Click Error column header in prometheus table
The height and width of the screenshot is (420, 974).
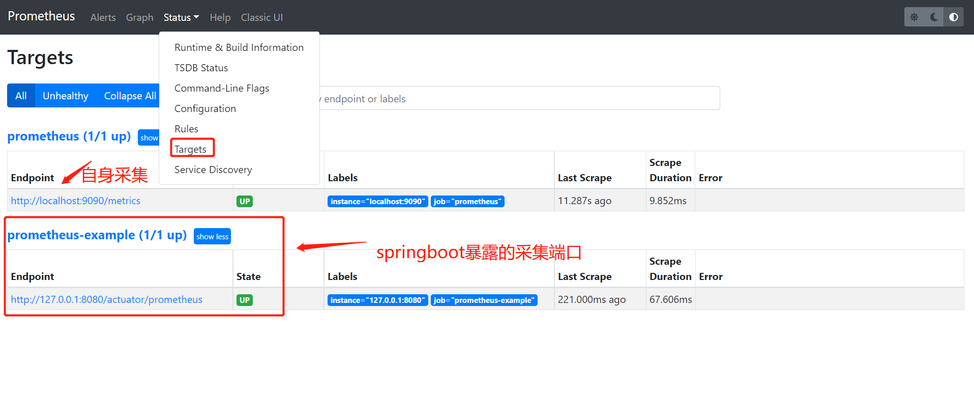[x=711, y=178]
